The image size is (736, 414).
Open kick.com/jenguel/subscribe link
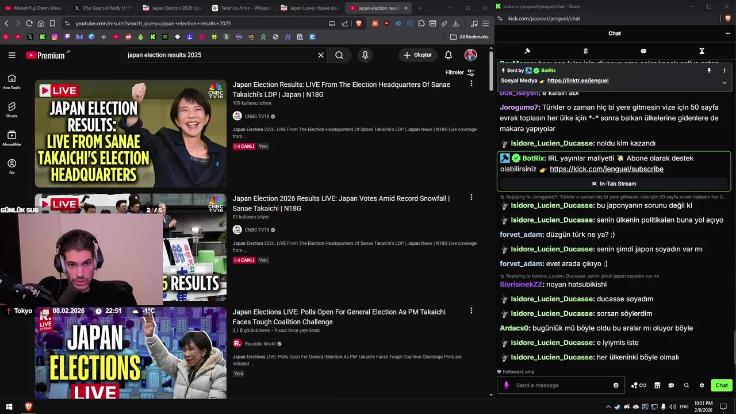pos(607,169)
